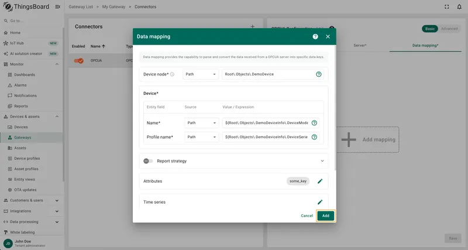The width and height of the screenshot is (468, 250).
Task: Click the Device node path input field
Action: [273, 74]
